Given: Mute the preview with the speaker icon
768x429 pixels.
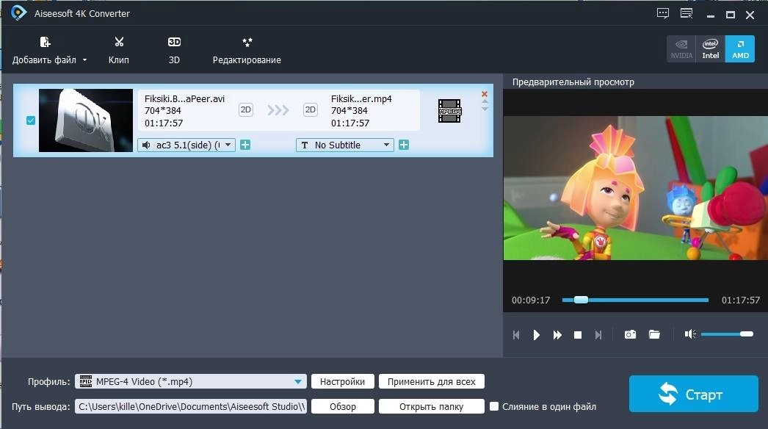Looking at the screenshot, I should click(690, 334).
